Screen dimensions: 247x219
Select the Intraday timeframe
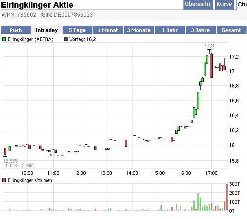tap(46, 30)
